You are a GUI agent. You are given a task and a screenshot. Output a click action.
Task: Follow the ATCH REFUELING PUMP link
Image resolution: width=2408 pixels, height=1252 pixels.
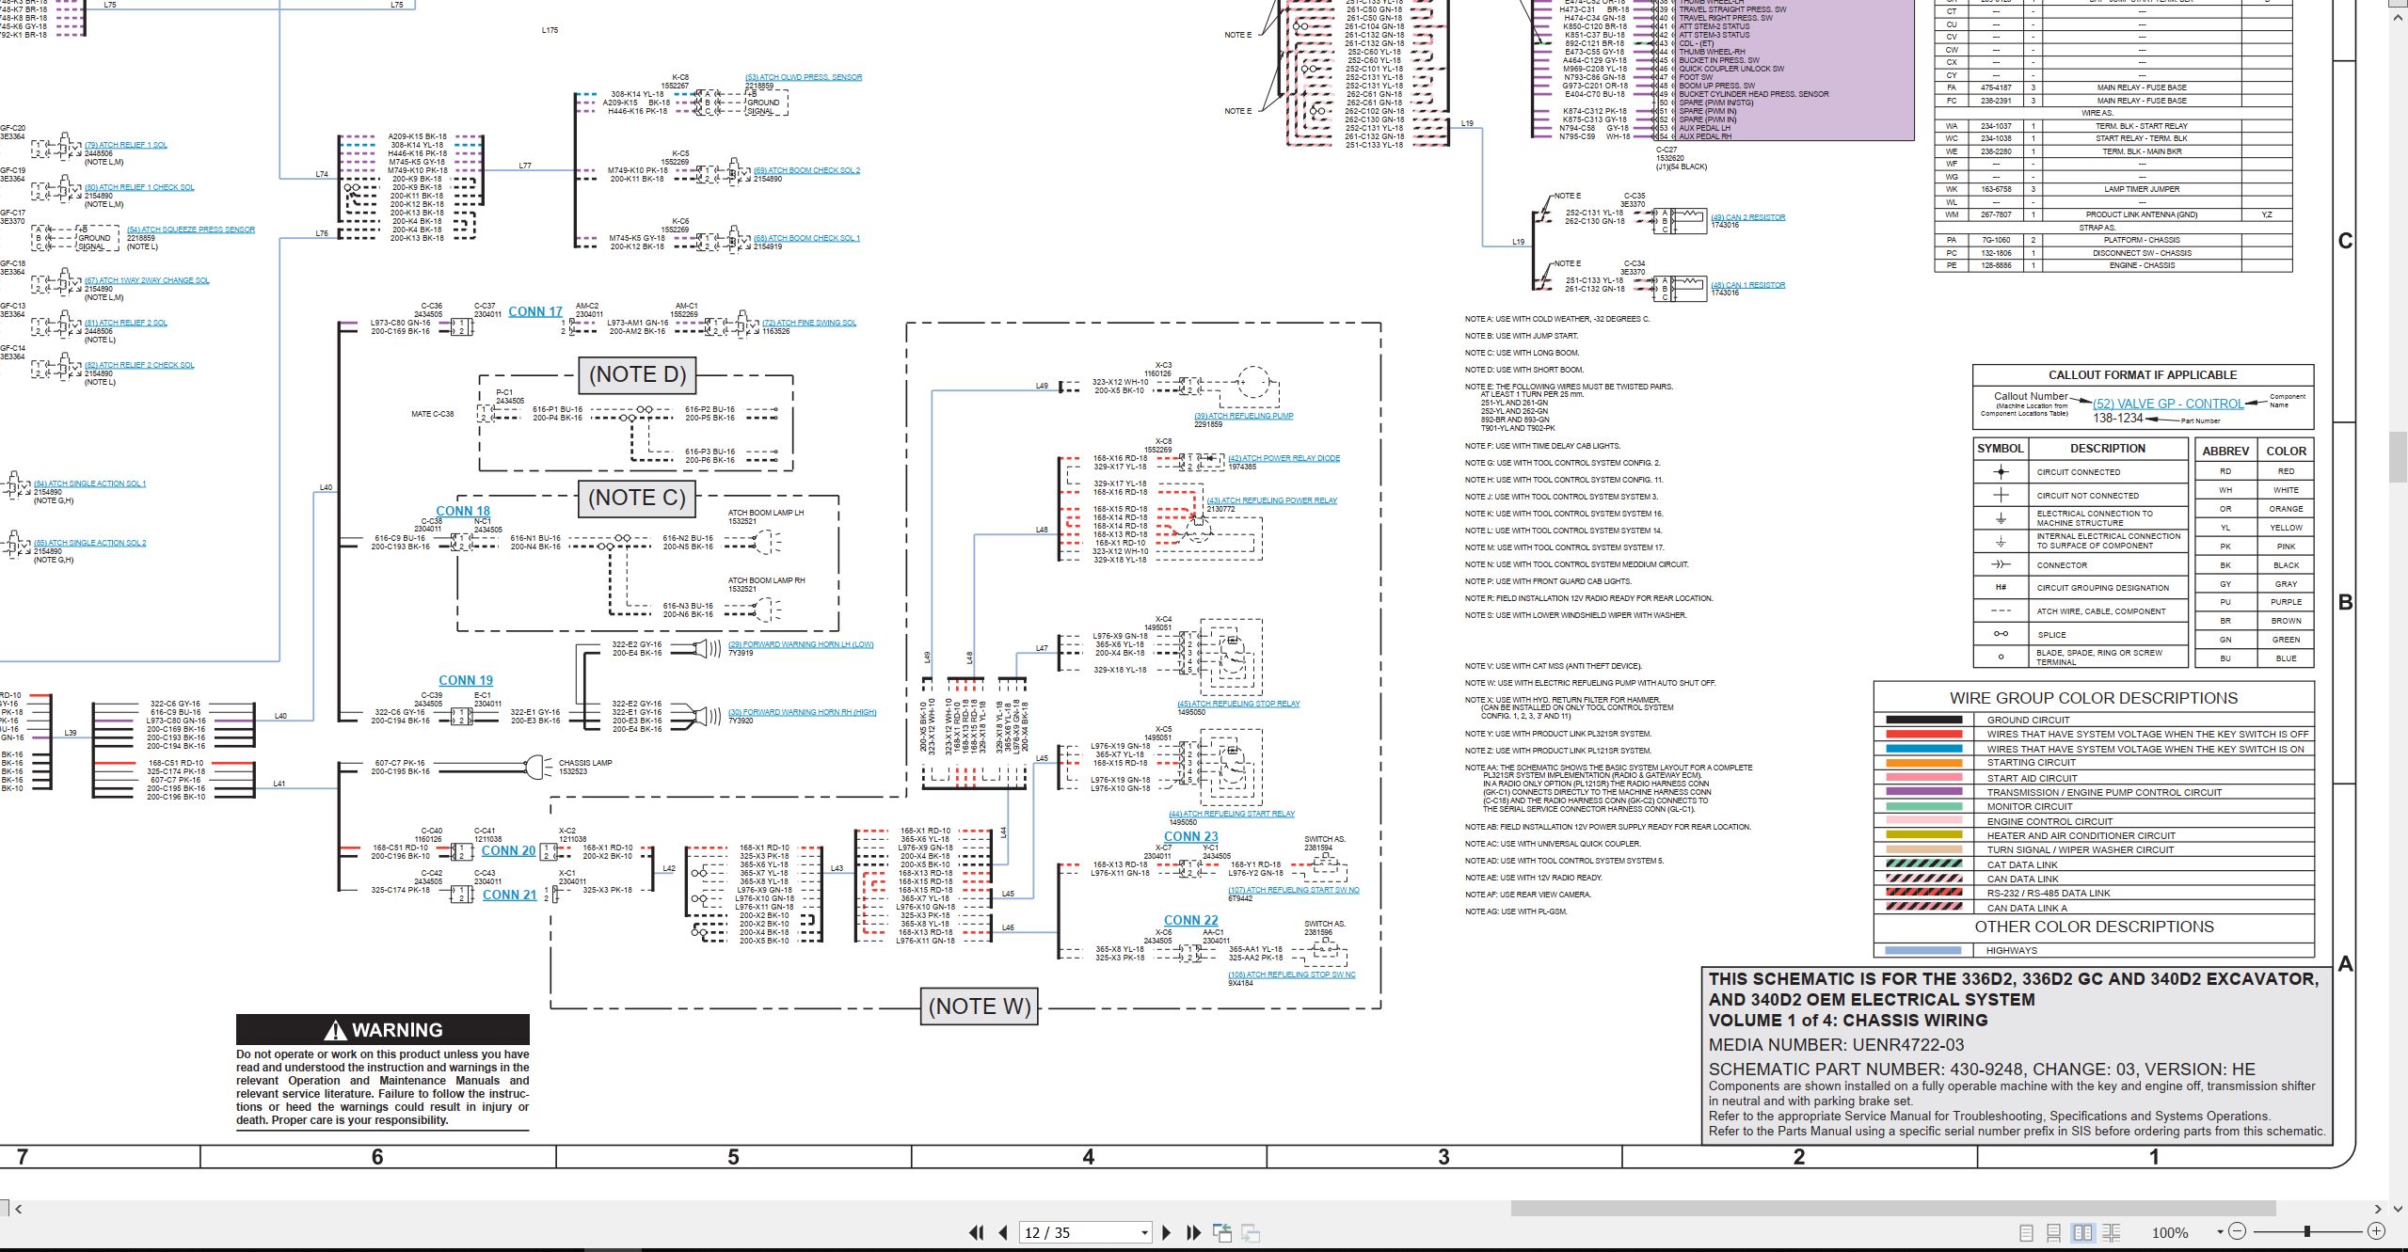click(x=1244, y=416)
